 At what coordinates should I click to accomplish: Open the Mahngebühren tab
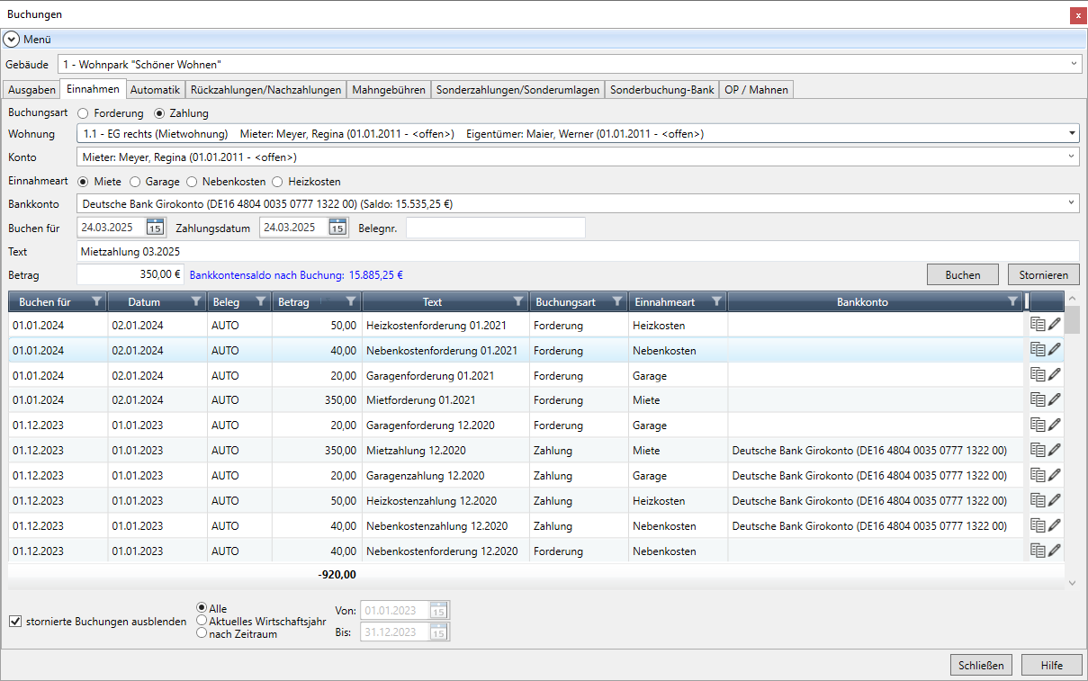389,90
